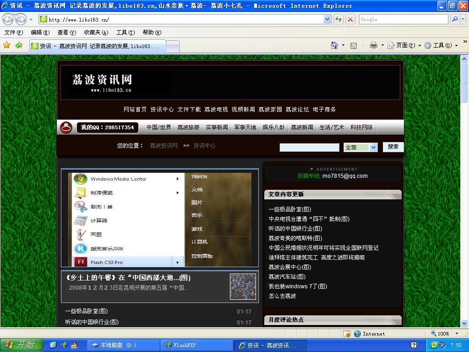Screen dimensions: 469x352
Task: Open article 荔波奇美的喀斯特(图)
Action: [x=295, y=238]
